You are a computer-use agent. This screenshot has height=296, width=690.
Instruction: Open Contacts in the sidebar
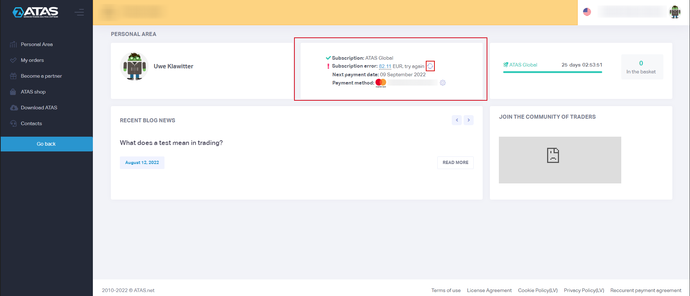coord(31,123)
